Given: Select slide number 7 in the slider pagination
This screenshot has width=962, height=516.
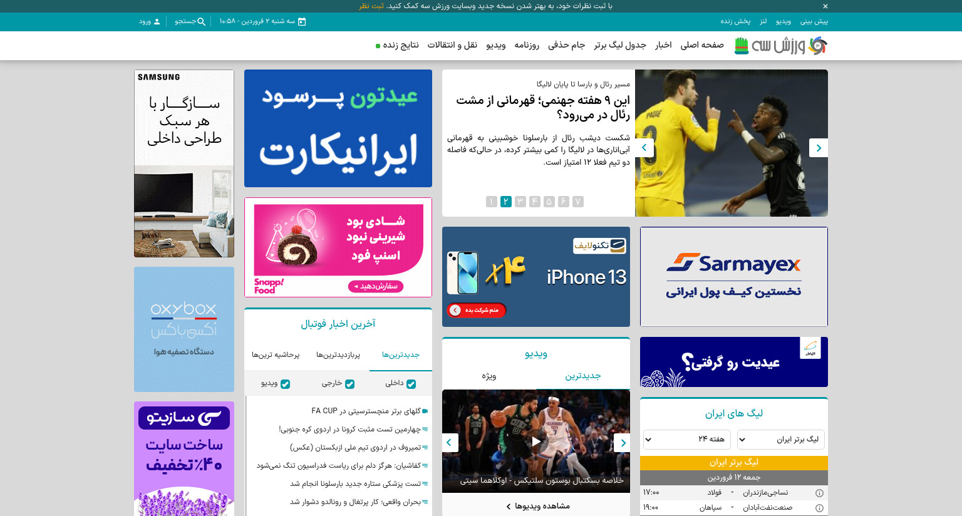Looking at the screenshot, I should 578,202.
